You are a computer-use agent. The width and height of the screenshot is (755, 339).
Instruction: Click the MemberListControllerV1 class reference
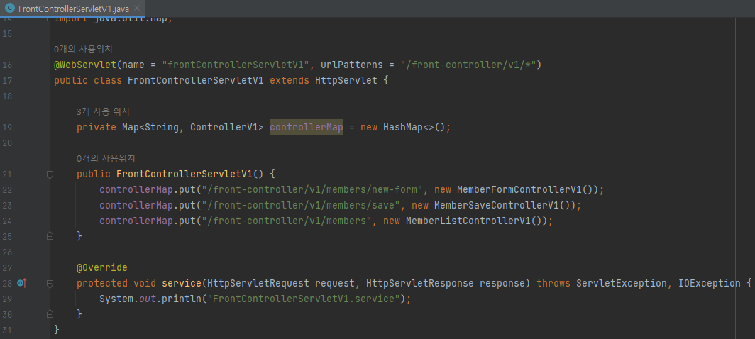tap(468, 221)
